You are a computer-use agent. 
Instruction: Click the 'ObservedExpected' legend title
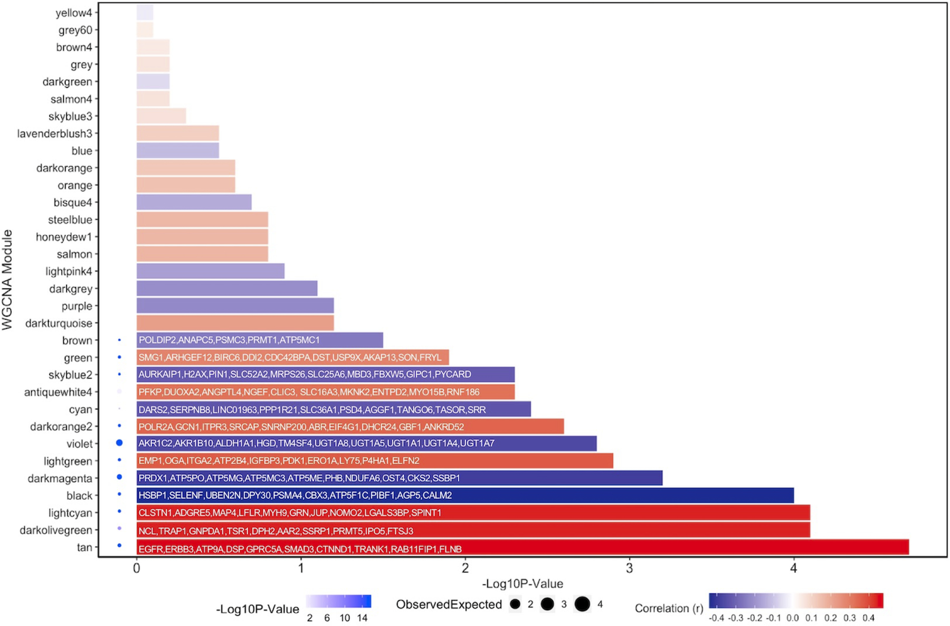pos(449,605)
